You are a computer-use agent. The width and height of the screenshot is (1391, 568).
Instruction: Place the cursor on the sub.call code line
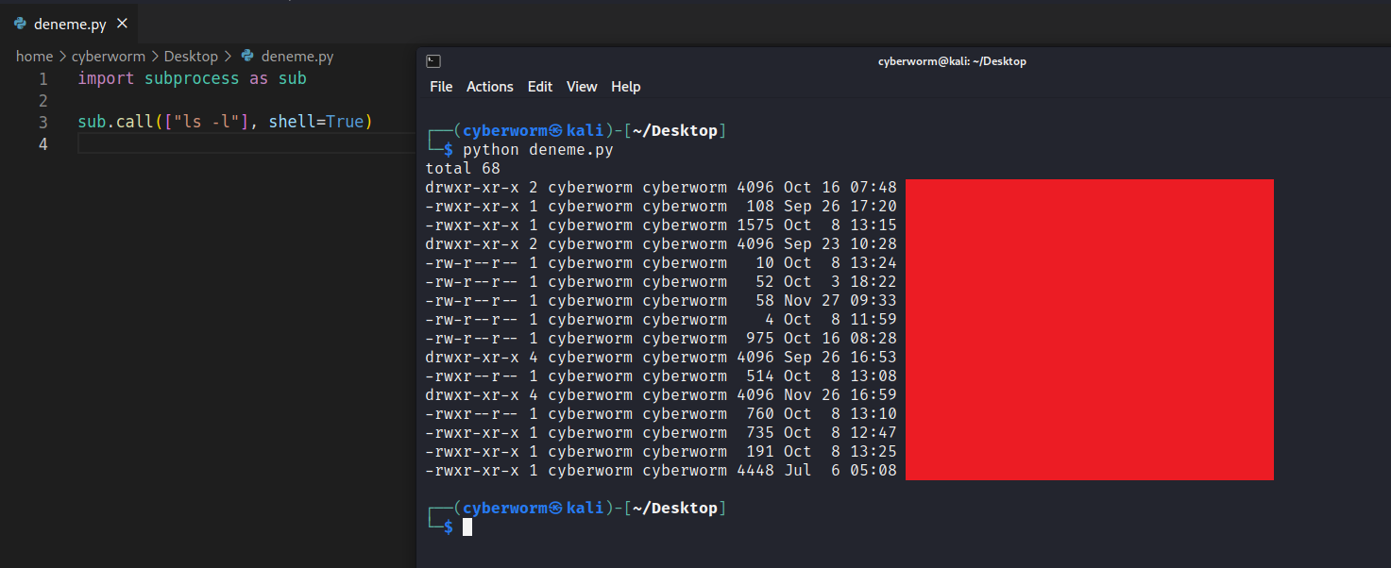(225, 123)
